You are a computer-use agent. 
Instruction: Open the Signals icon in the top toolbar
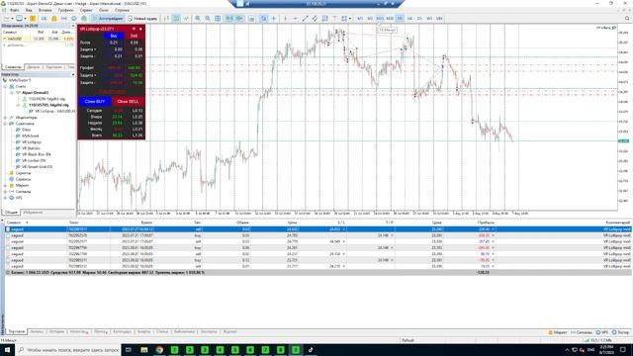click(x=63, y=18)
